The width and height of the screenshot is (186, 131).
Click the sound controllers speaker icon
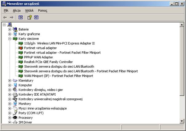[15, 90]
